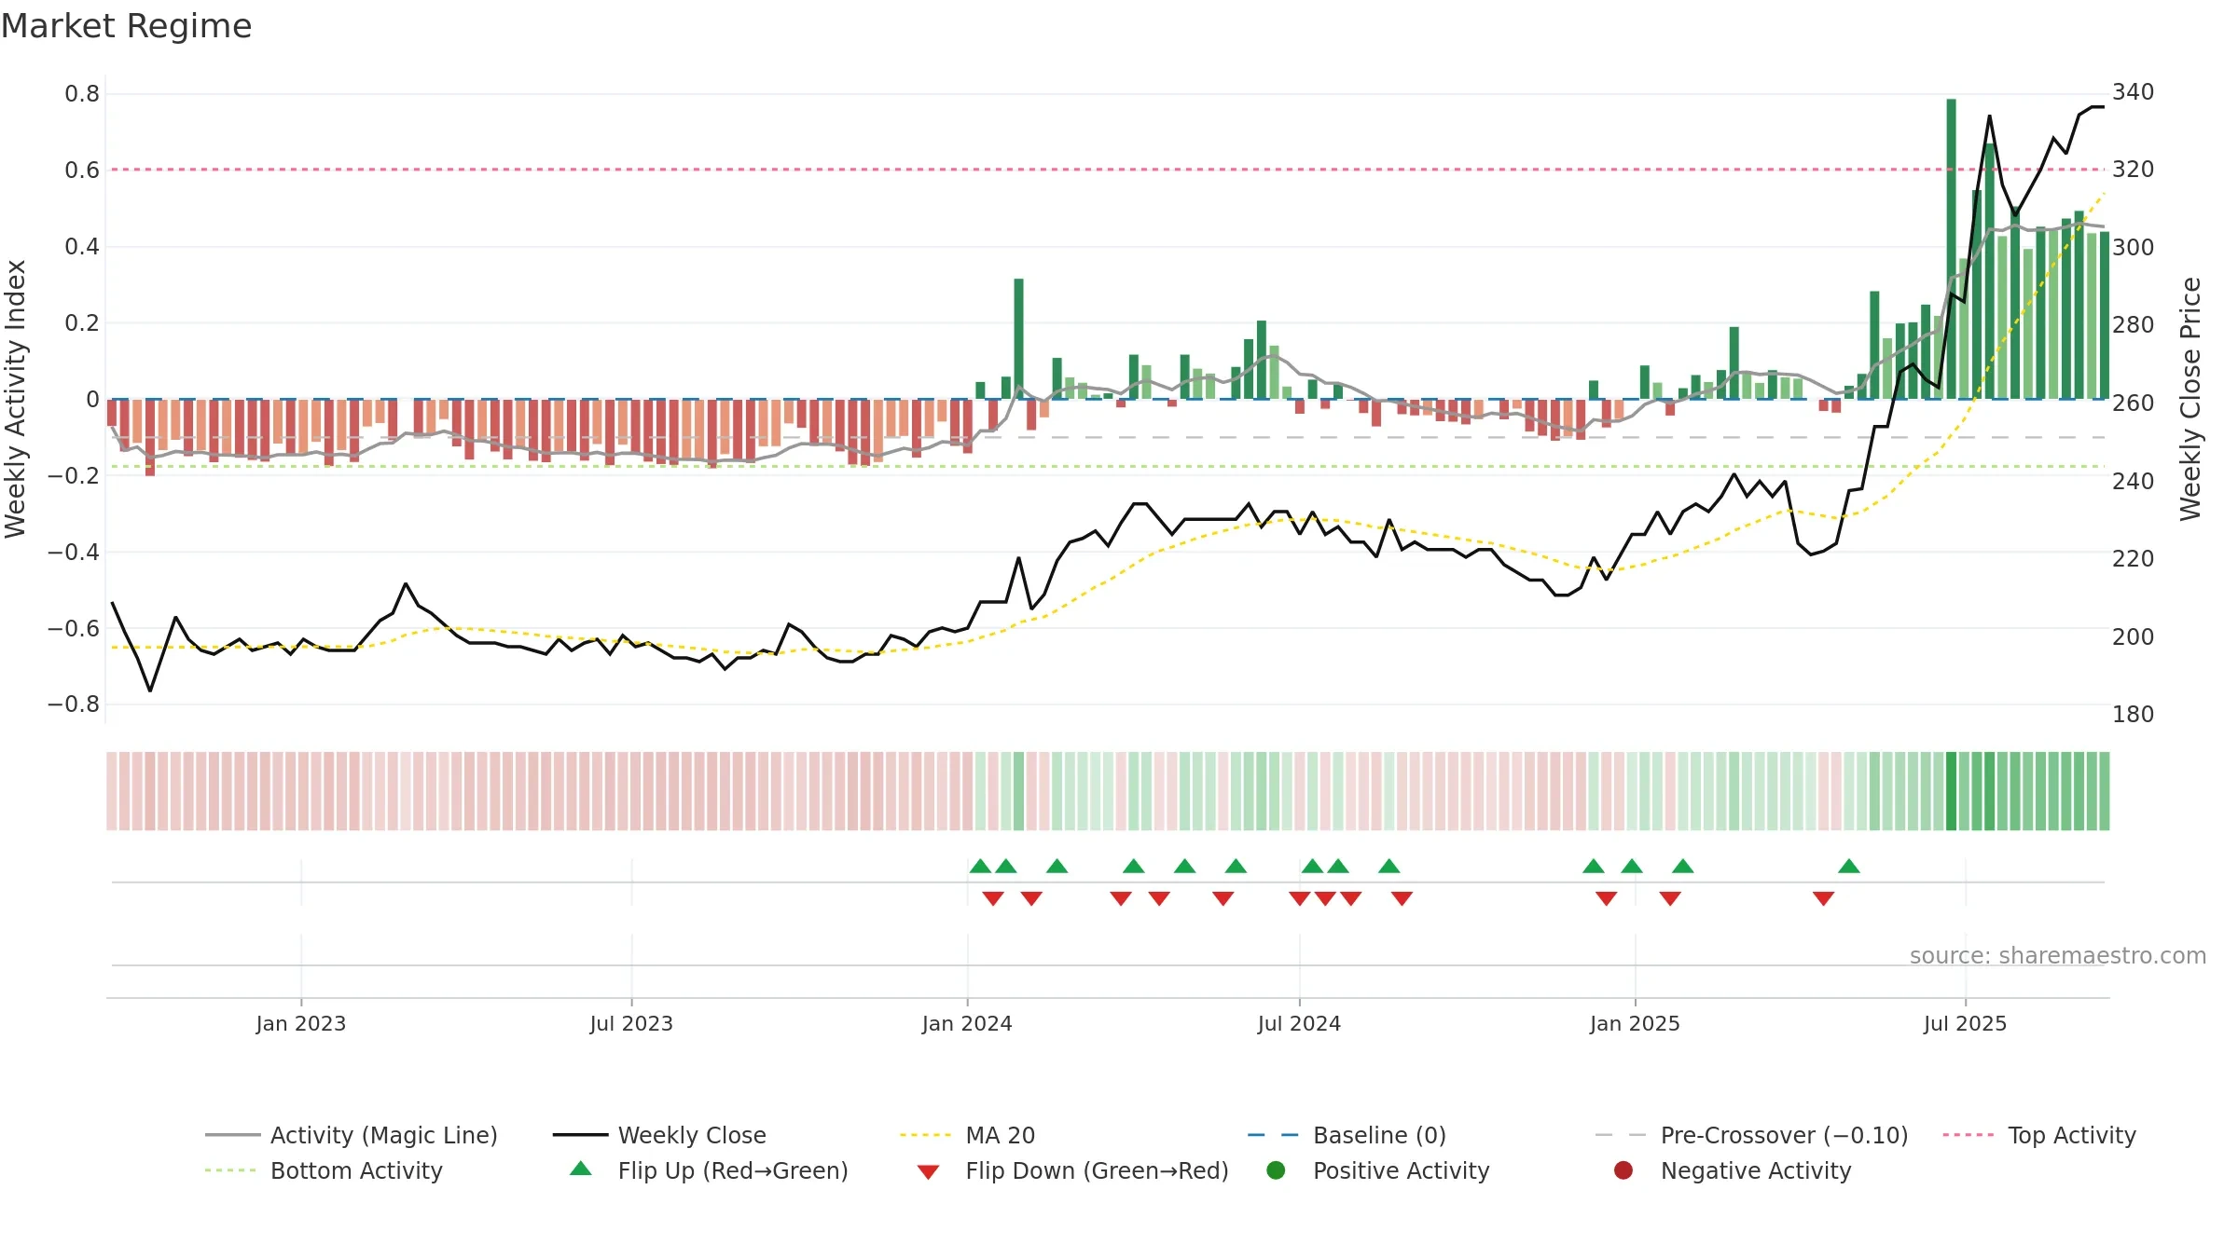Click the red Flip Down triangle legend icon
This screenshot has width=2238, height=1258.
pos(928,1172)
